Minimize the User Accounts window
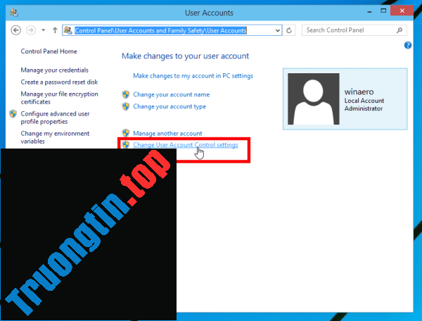The height and width of the screenshot is (321, 422). pyautogui.click(x=369, y=11)
